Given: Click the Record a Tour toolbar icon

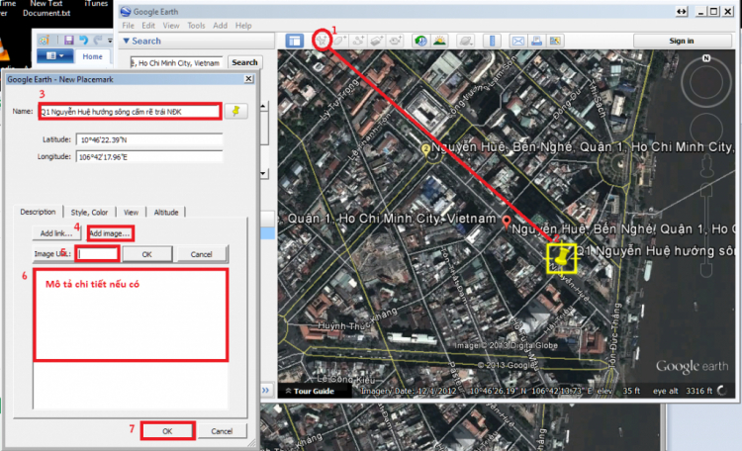Looking at the screenshot, I should click(x=395, y=41).
